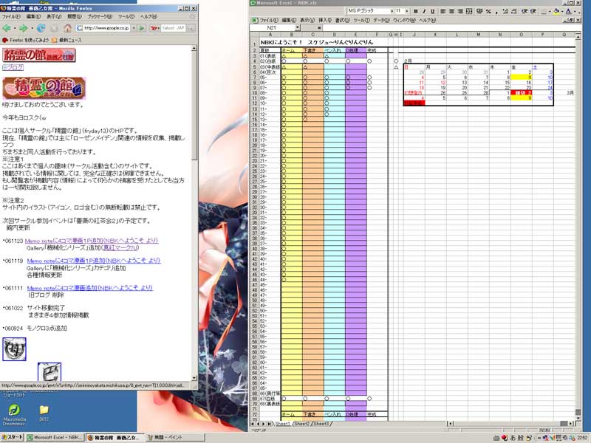Click the Firefox Forward arrow button
This screenshot has width=591, height=443.
click(24, 28)
